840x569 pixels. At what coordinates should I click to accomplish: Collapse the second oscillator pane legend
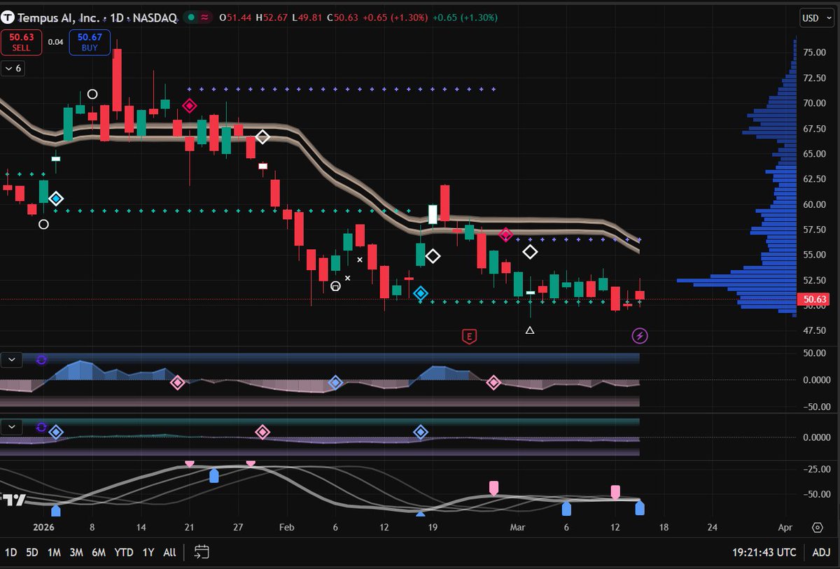click(12, 427)
